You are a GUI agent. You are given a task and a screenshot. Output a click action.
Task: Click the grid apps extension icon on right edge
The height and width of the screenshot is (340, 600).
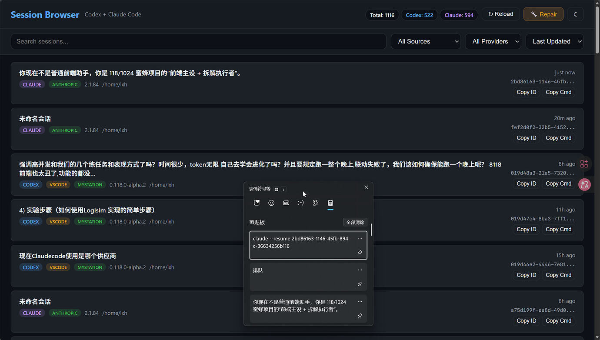(x=584, y=164)
